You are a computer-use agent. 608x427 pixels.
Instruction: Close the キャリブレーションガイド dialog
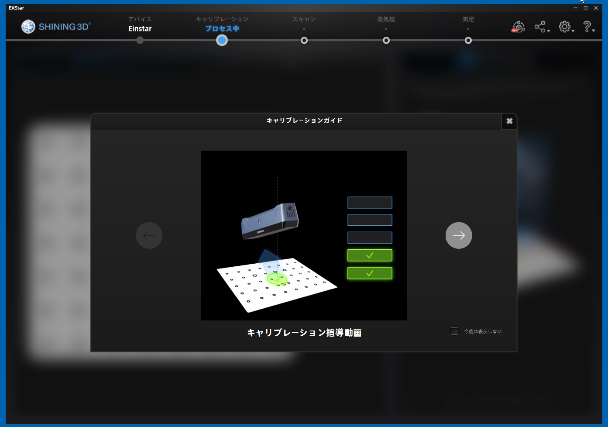509,121
